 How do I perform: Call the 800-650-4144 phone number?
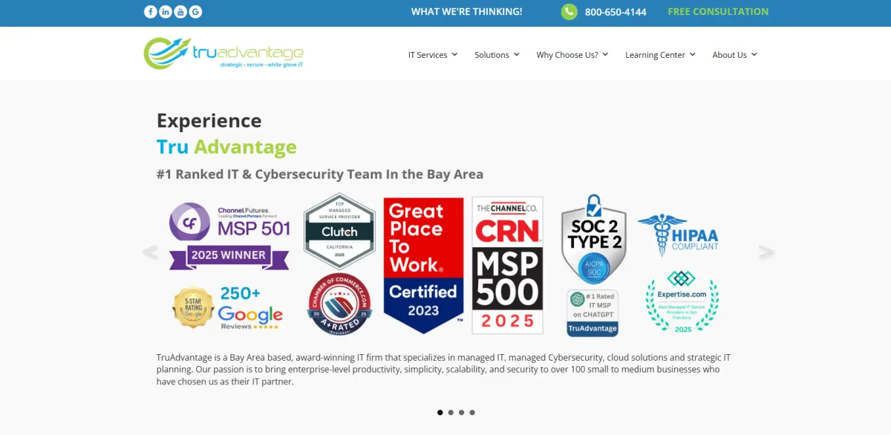click(616, 12)
